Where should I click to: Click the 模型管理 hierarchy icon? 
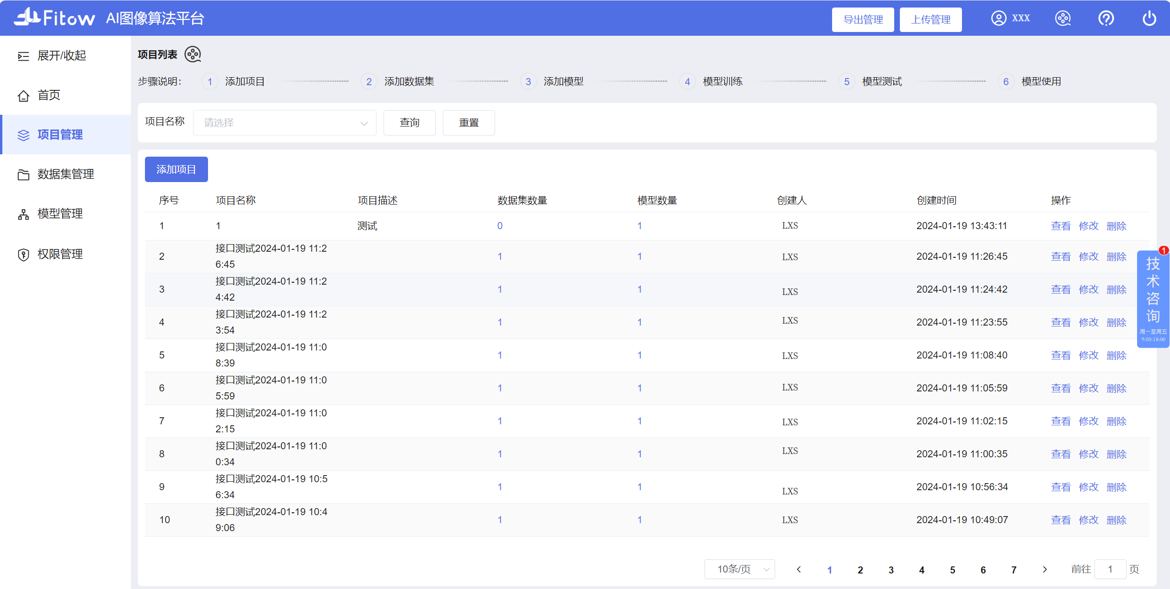tap(23, 214)
